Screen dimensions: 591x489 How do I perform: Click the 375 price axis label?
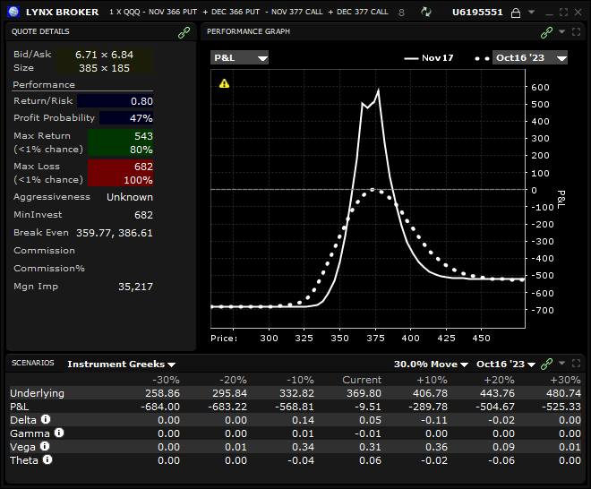pos(375,339)
